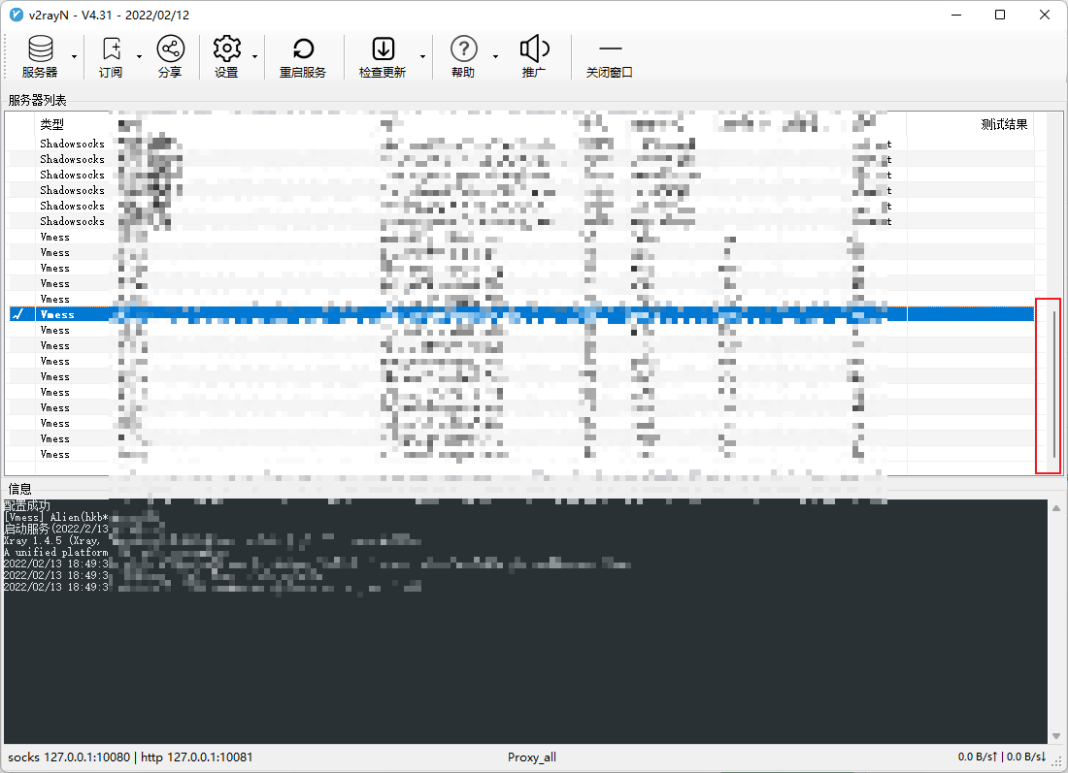
Task: Select the highlighted active Vmess server row
Action: tap(521, 314)
